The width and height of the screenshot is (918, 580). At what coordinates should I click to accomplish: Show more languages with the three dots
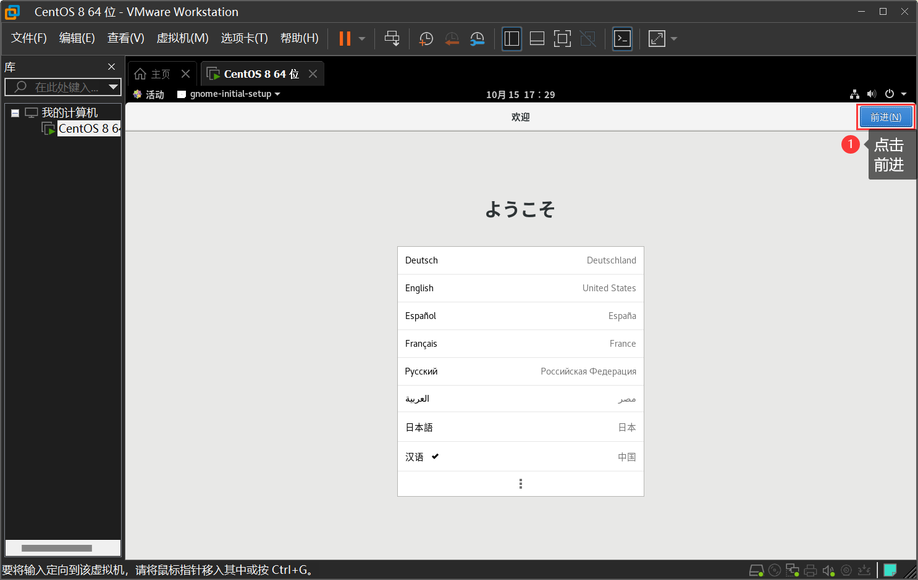pyautogui.click(x=521, y=484)
